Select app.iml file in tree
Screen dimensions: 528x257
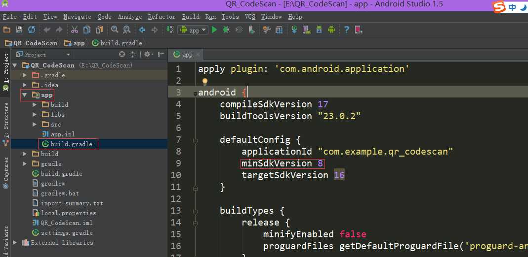[x=58, y=134]
